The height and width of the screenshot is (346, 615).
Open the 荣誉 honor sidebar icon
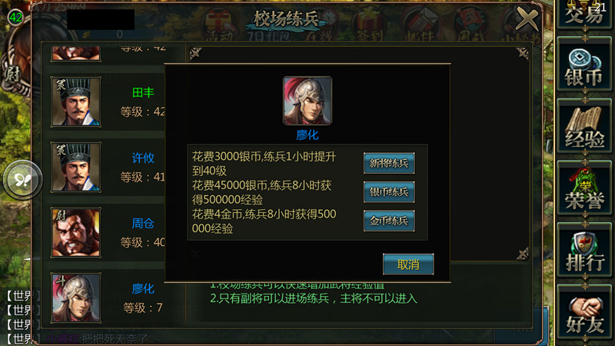click(x=584, y=191)
